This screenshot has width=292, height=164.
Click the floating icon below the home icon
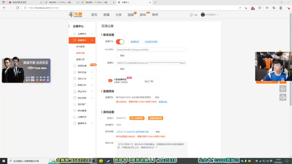[x=283, y=97]
